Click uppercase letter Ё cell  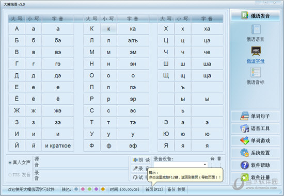click(17, 99)
